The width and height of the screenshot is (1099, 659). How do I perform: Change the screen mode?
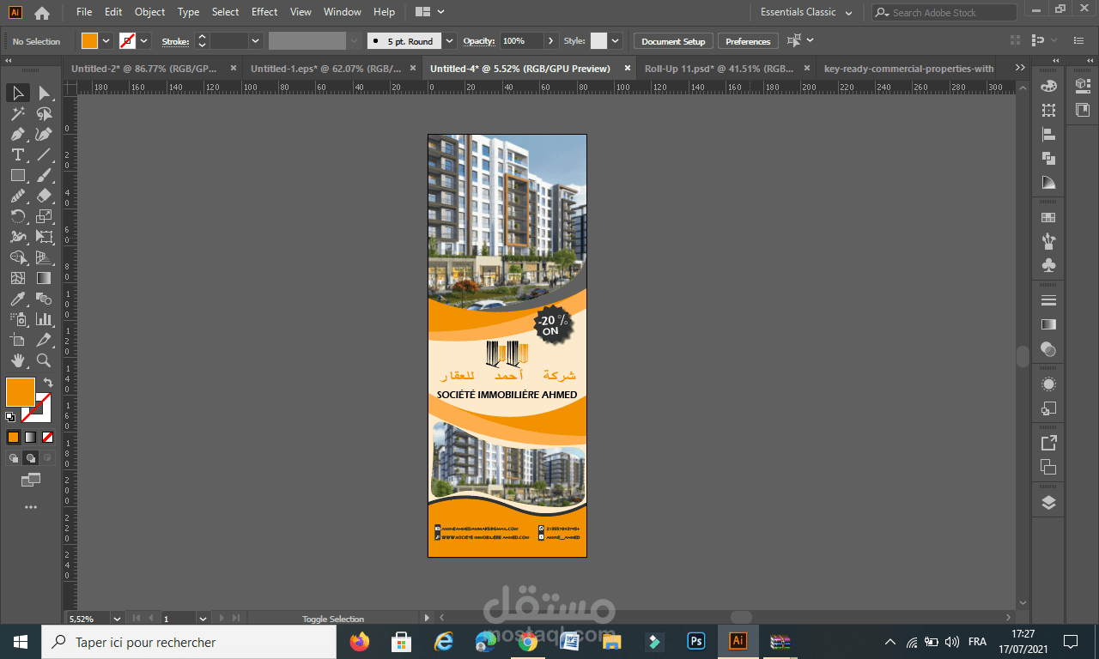(x=31, y=480)
